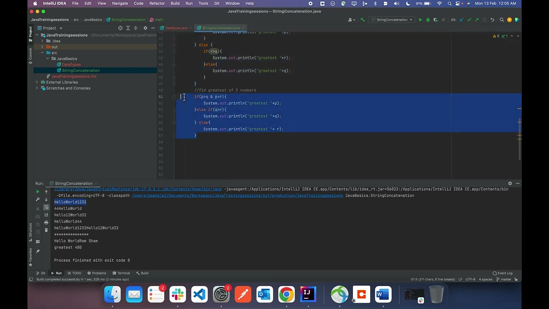Toggle the Favorites tool window sidebar button
Screen dimensions: 549x309
click(30, 257)
